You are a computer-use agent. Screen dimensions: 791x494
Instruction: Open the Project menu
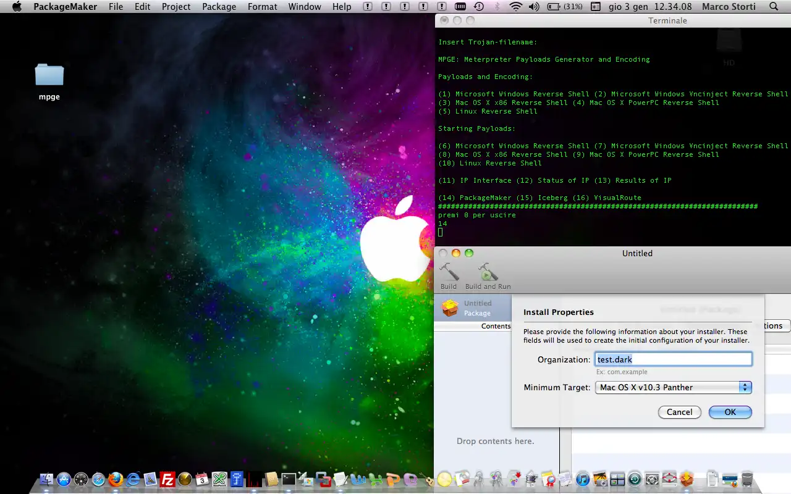pos(176,7)
